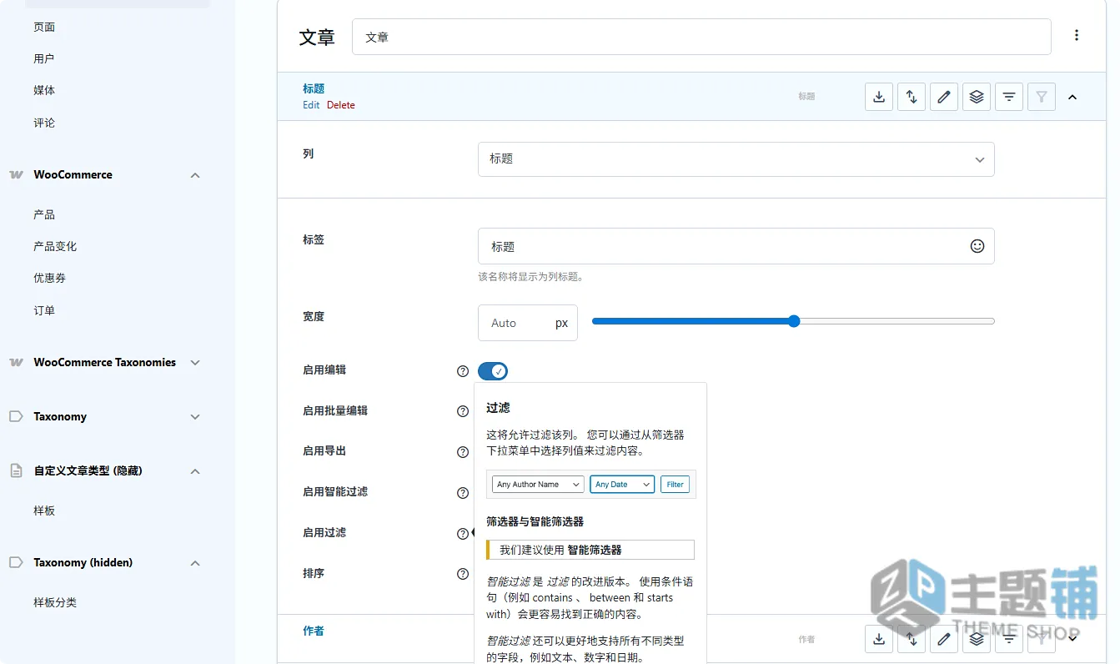Viewport: 1120px width, 664px height.
Task: Click the help icon next to 排序
Action: (x=463, y=574)
